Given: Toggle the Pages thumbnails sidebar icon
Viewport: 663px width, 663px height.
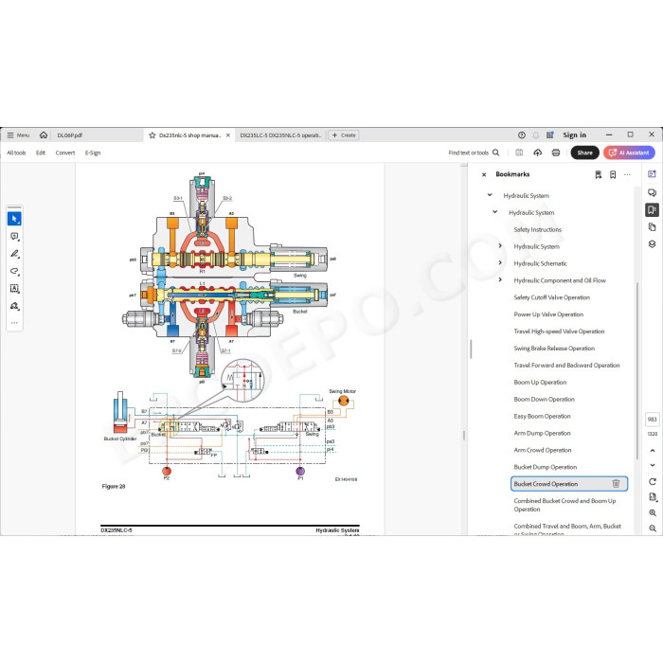Looking at the screenshot, I should (652, 227).
